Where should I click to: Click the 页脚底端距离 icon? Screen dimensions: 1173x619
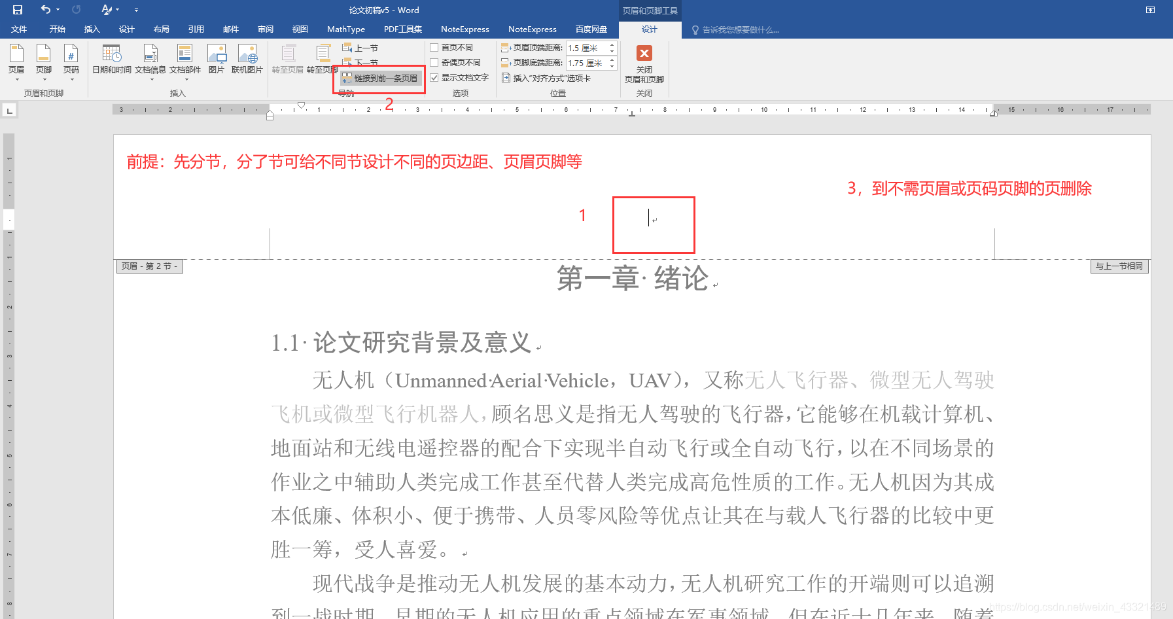pyautogui.click(x=506, y=63)
